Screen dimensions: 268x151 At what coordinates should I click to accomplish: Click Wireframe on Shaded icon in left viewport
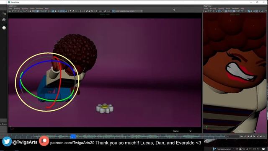pos(59,11)
